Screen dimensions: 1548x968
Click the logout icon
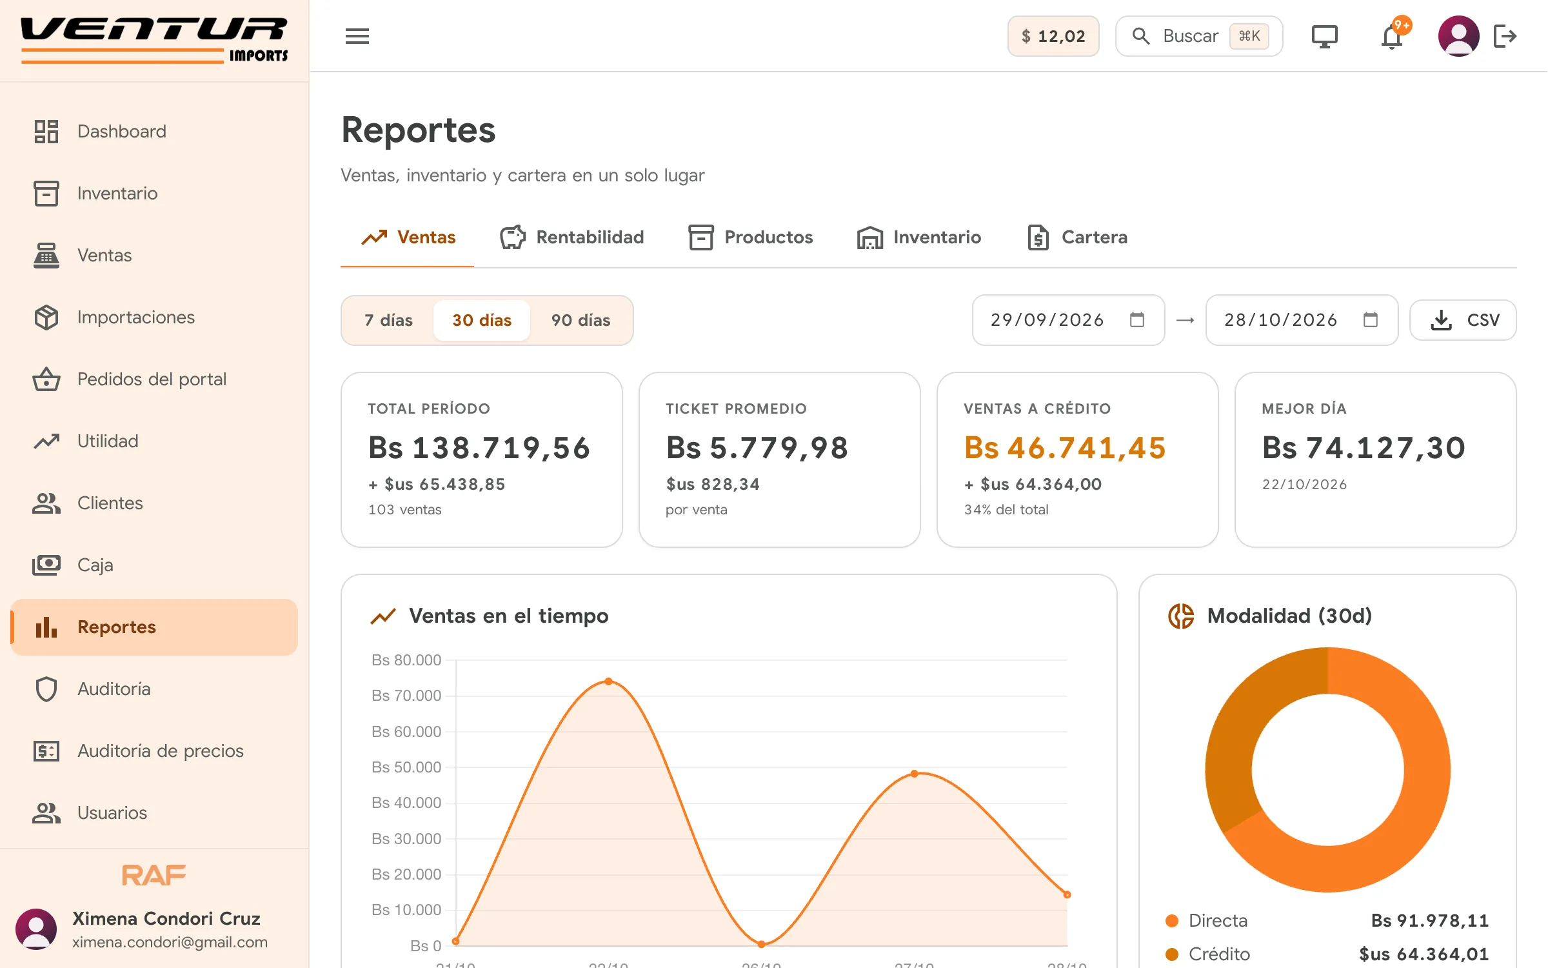coord(1505,36)
